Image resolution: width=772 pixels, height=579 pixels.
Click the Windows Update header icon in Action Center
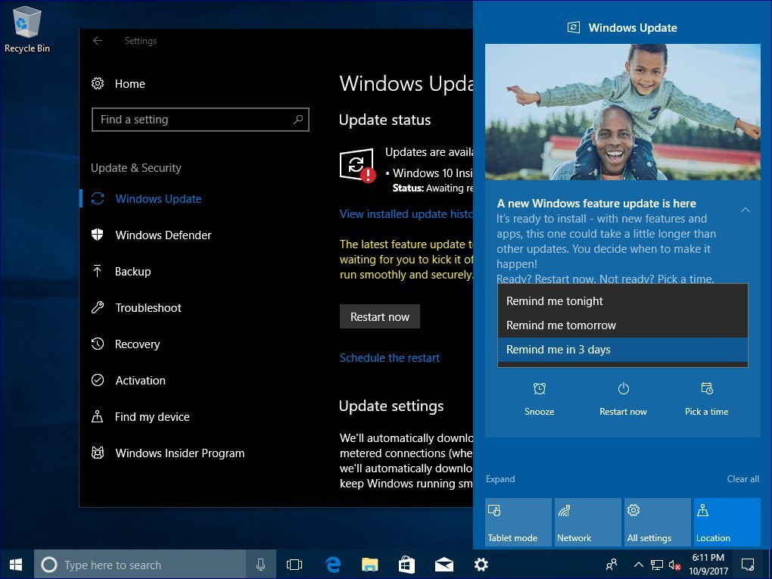574,27
